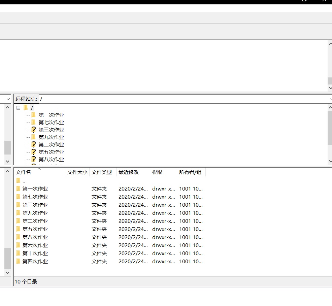Open the 远程站点 path dropdown arrow

coord(330,99)
